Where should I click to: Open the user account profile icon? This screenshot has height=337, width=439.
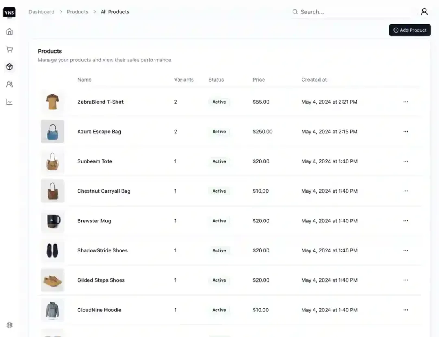424,12
